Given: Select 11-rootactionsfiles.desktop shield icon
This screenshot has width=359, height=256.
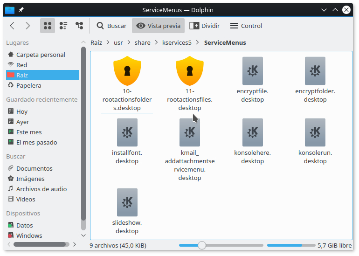Looking at the screenshot, I should point(190,71).
